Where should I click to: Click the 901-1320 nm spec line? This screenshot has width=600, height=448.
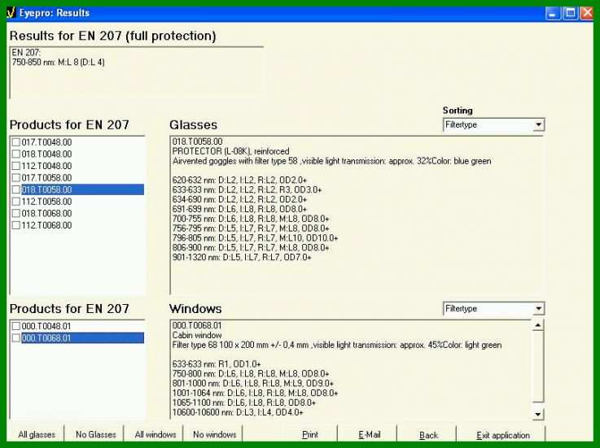[x=242, y=257]
